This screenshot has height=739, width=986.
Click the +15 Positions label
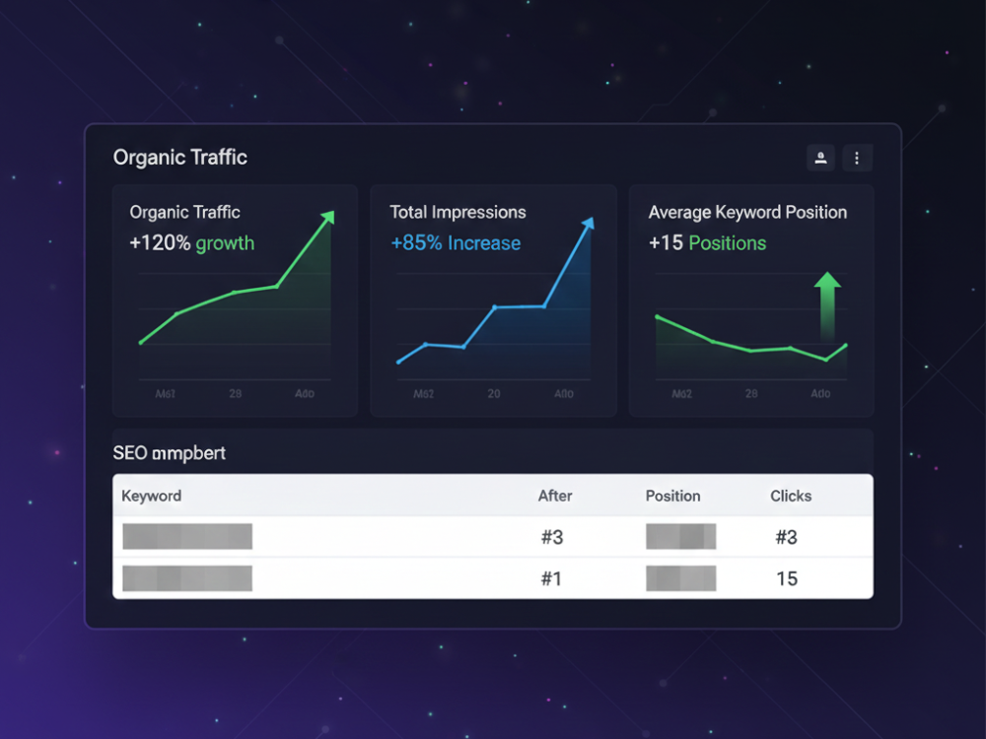pyautogui.click(x=707, y=243)
